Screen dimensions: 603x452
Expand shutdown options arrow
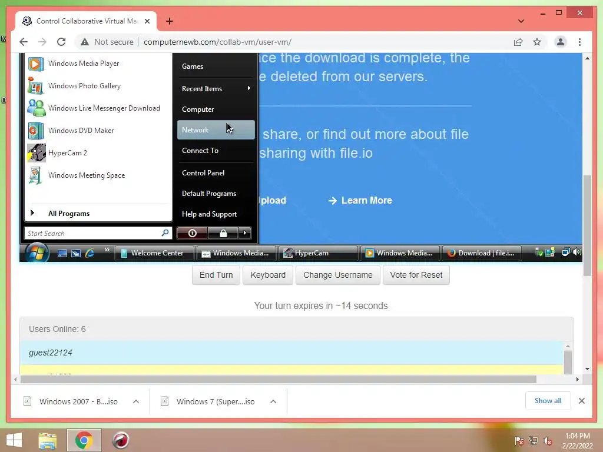click(x=244, y=233)
